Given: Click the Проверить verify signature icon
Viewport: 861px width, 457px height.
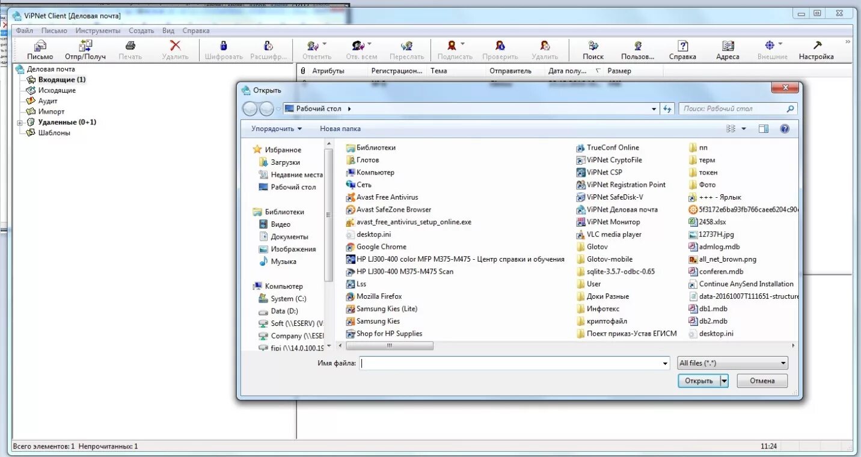Looking at the screenshot, I should tap(500, 46).
